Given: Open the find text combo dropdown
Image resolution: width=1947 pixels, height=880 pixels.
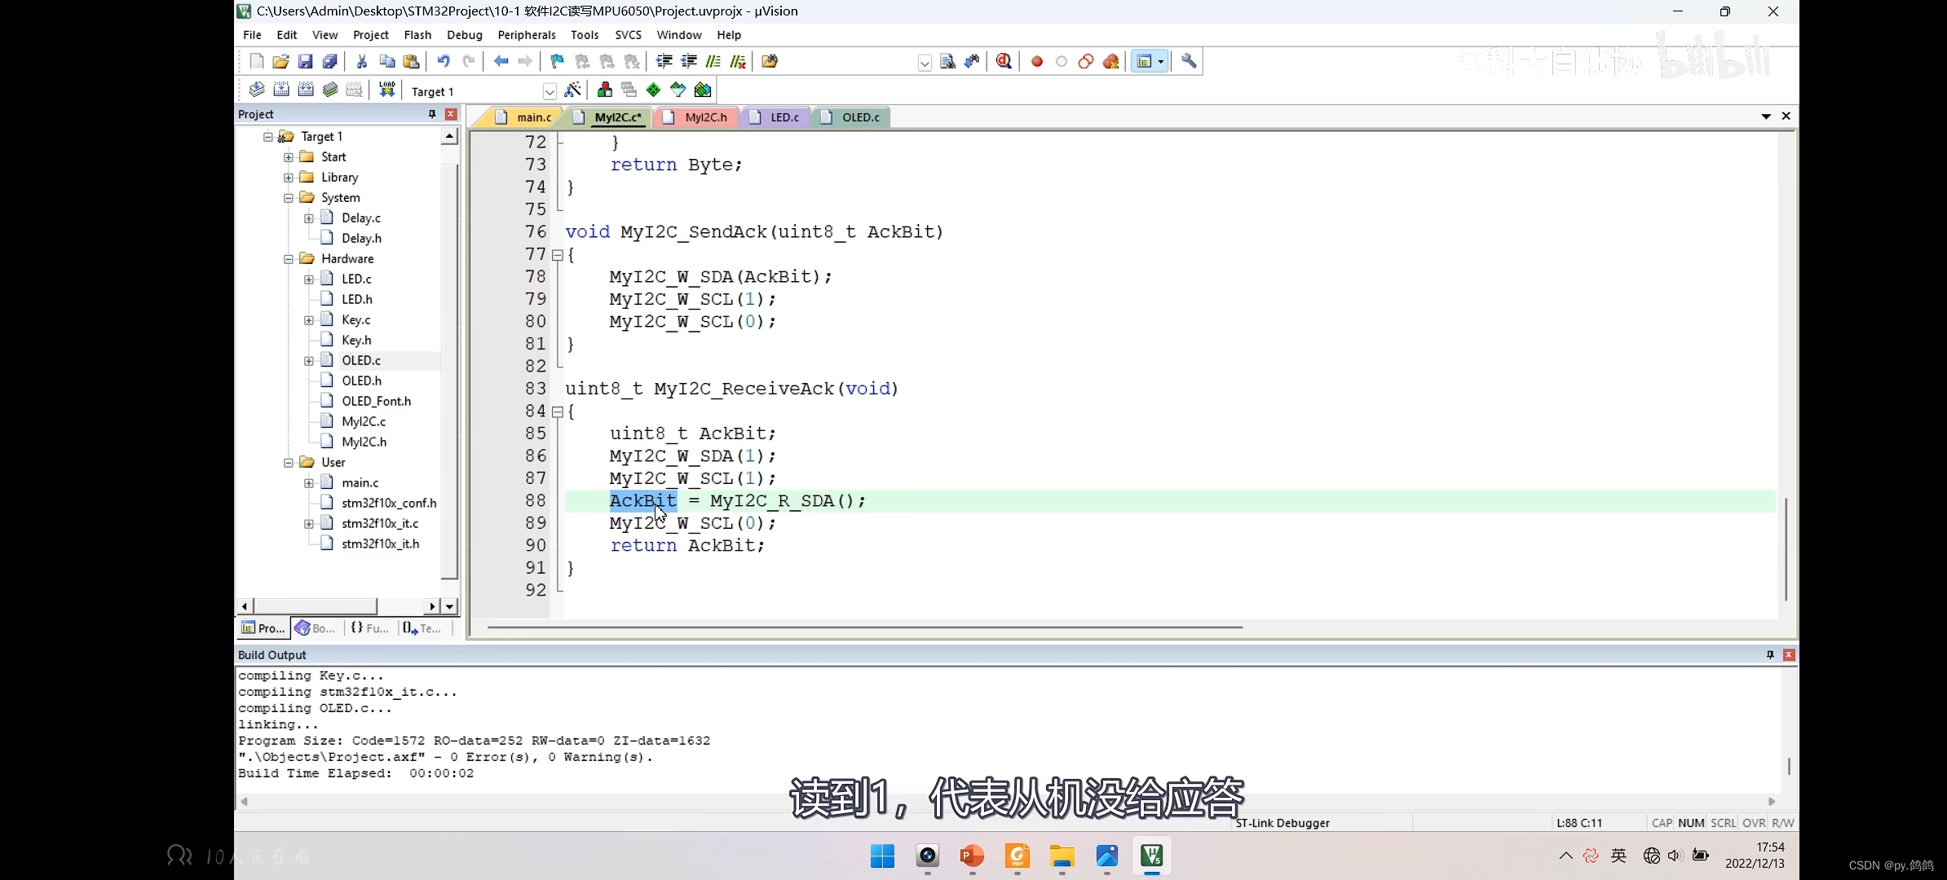Looking at the screenshot, I should [x=925, y=63].
